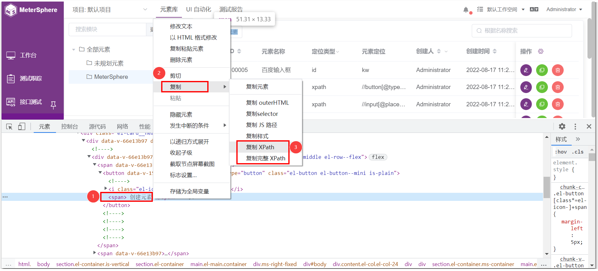Click the edit icon for 百度输入框 row
The height and width of the screenshot is (271, 598).
point(526,70)
